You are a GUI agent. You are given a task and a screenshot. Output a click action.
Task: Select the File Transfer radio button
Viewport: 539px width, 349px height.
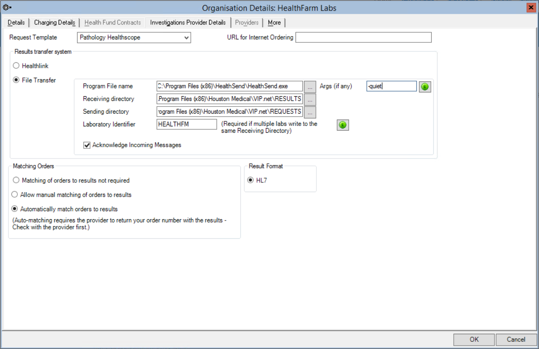16,80
